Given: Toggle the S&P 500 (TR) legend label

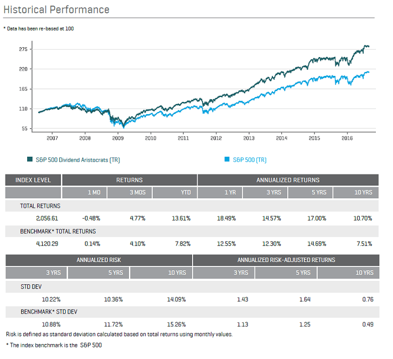Looking at the screenshot, I should (x=250, y=160).
